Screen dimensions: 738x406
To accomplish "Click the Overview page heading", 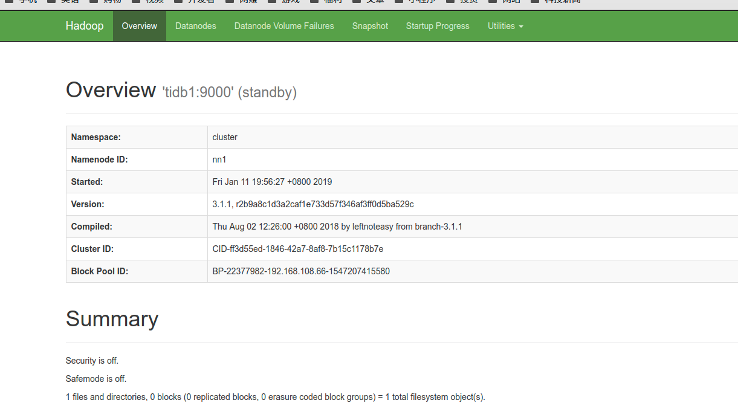I will click(111, 89).
